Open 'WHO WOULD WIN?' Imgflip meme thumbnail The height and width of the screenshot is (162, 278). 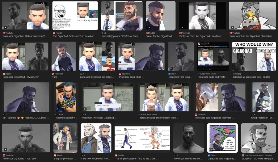pos(254,56)
